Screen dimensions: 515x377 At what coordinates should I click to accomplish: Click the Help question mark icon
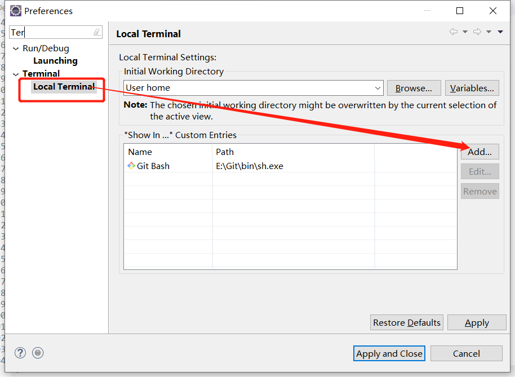(x=20, y=353)
